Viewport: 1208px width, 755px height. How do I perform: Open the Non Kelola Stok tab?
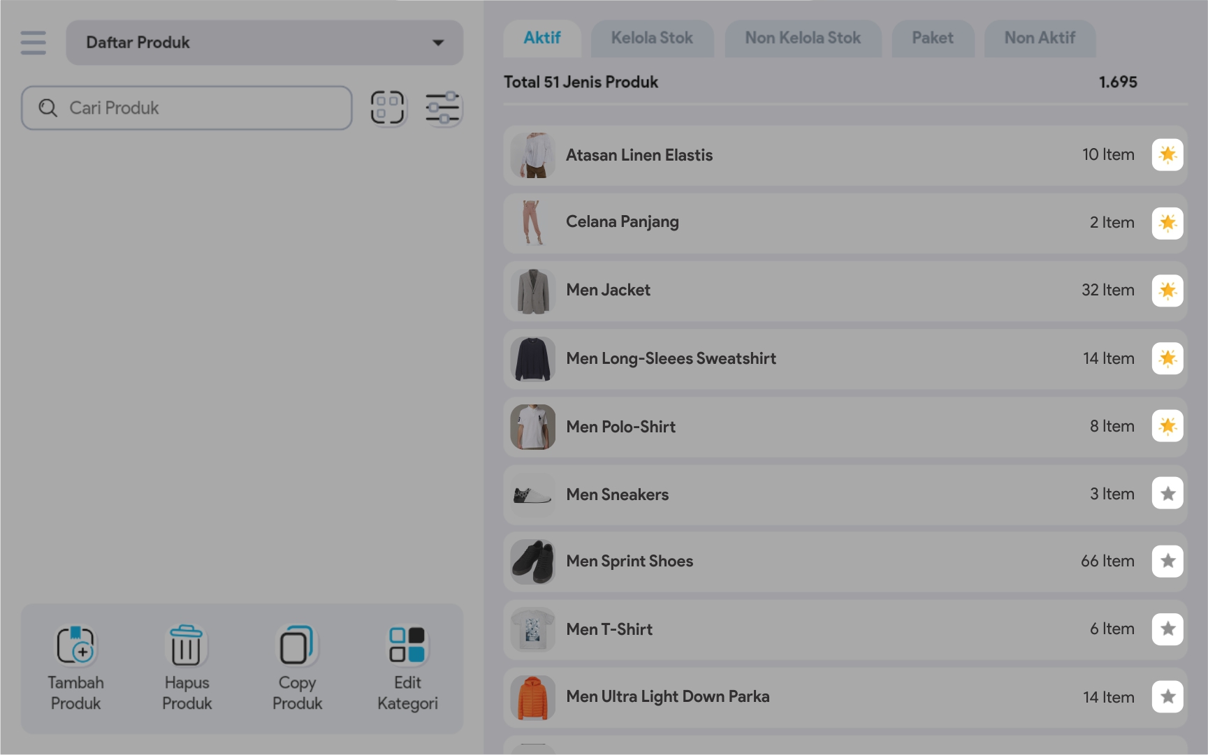[802, 38]
